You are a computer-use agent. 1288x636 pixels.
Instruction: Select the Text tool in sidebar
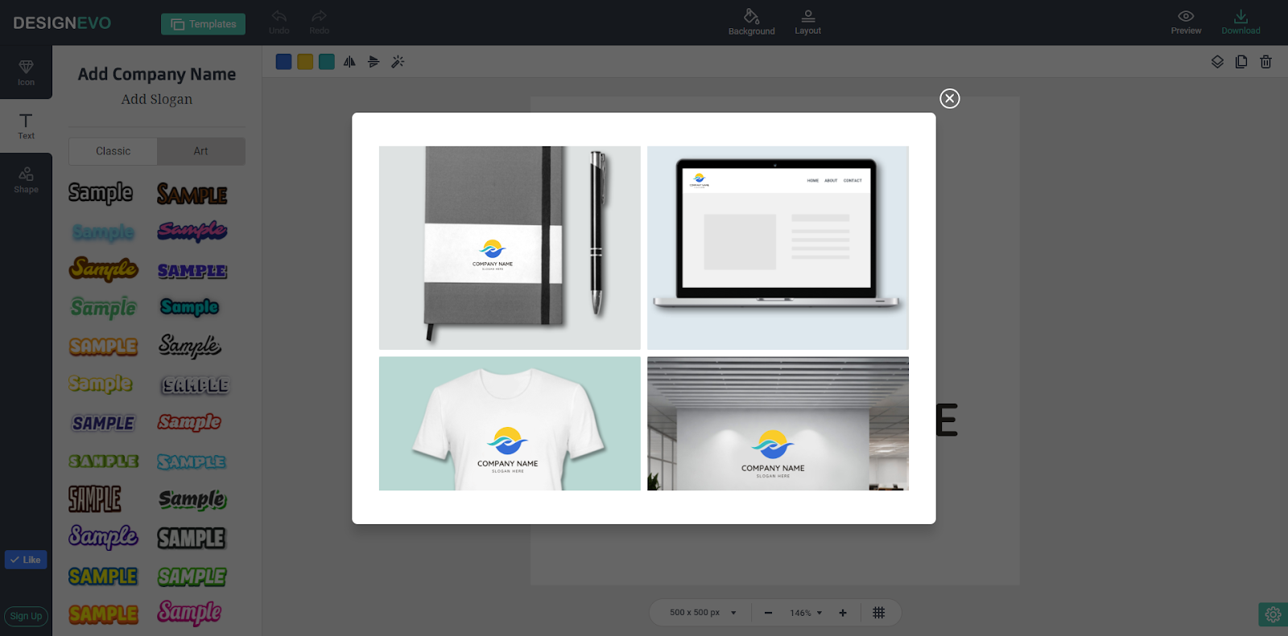click(x=26, y=126)
